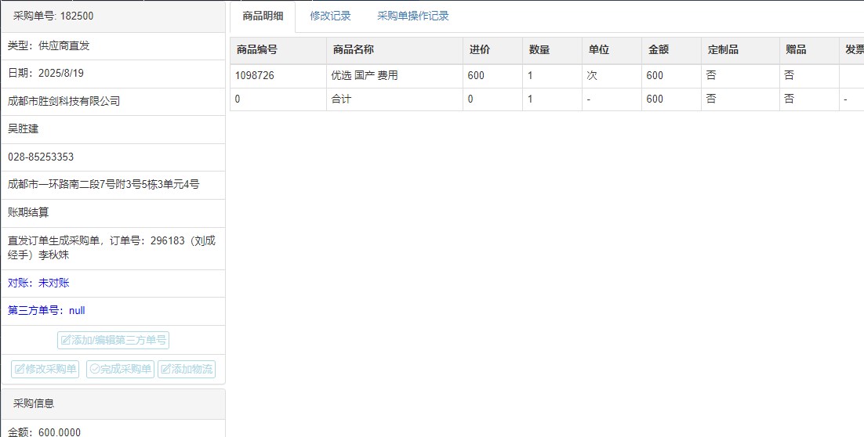Click the edit icon on 添加物流
This screenshot has height=437, width=864.
[166, 369]
